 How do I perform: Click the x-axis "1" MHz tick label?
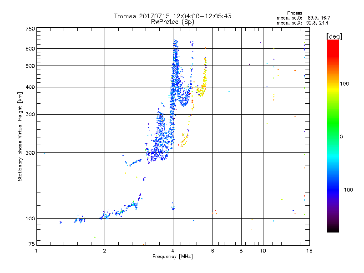(36, 251)
